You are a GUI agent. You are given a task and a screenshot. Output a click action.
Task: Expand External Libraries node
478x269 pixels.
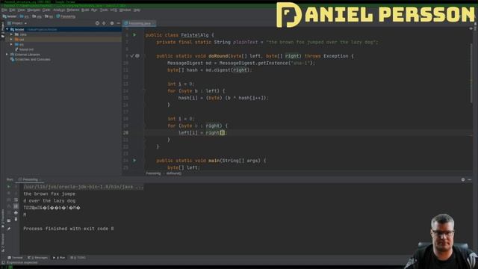click(7, 55)
